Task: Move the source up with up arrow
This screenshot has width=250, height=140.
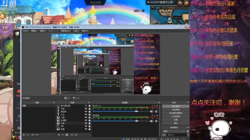Action: coord(72,135)
